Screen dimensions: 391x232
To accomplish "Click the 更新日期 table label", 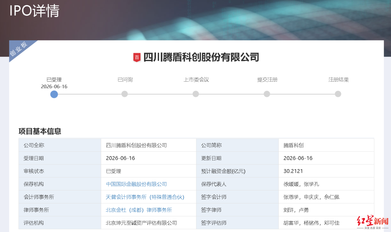I will click(211, 158).
